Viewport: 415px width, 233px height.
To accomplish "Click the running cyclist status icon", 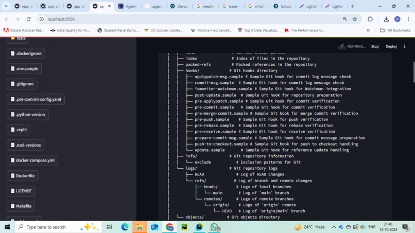I will (x=342, y=46).
